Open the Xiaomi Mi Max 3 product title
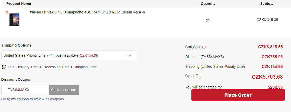 (87, 12)
